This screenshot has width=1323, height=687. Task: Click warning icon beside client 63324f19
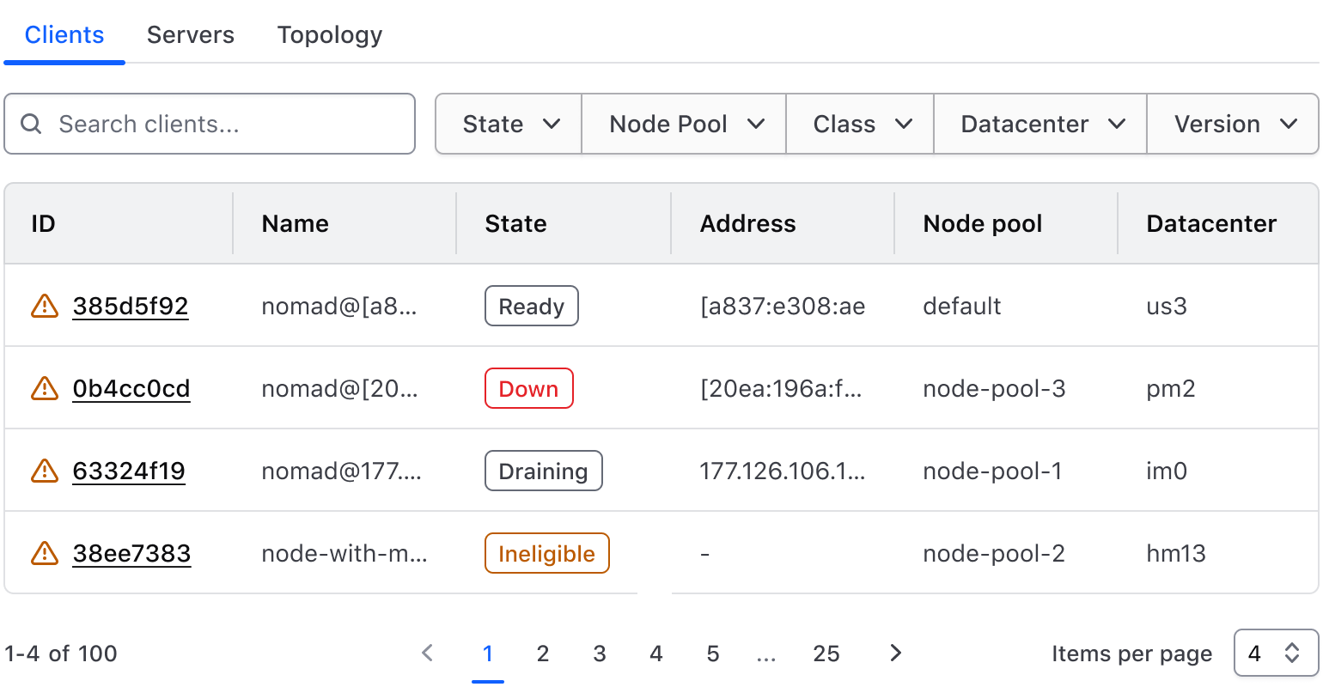[x=45, y=471]
